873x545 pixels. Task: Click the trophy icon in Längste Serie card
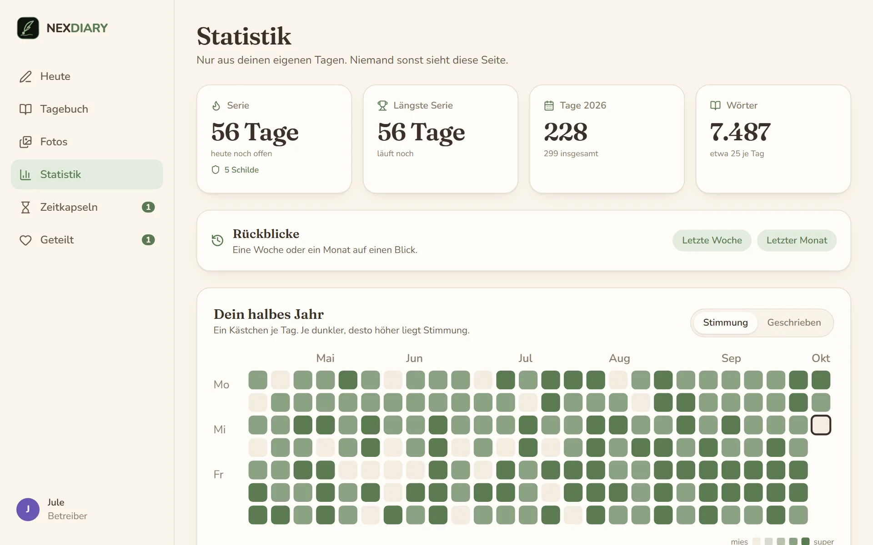382,105
